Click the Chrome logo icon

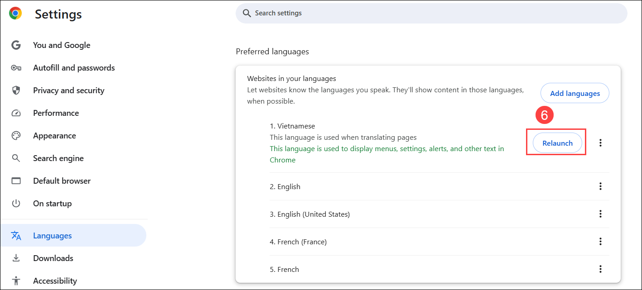coord(15,14)
